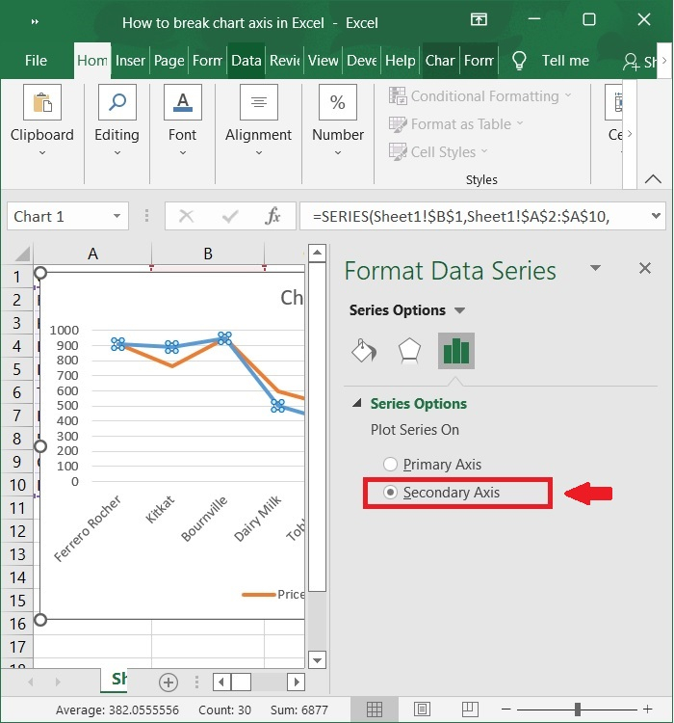
Task: Click the vertical scrollbar up arrow
Action: point(317,253)
